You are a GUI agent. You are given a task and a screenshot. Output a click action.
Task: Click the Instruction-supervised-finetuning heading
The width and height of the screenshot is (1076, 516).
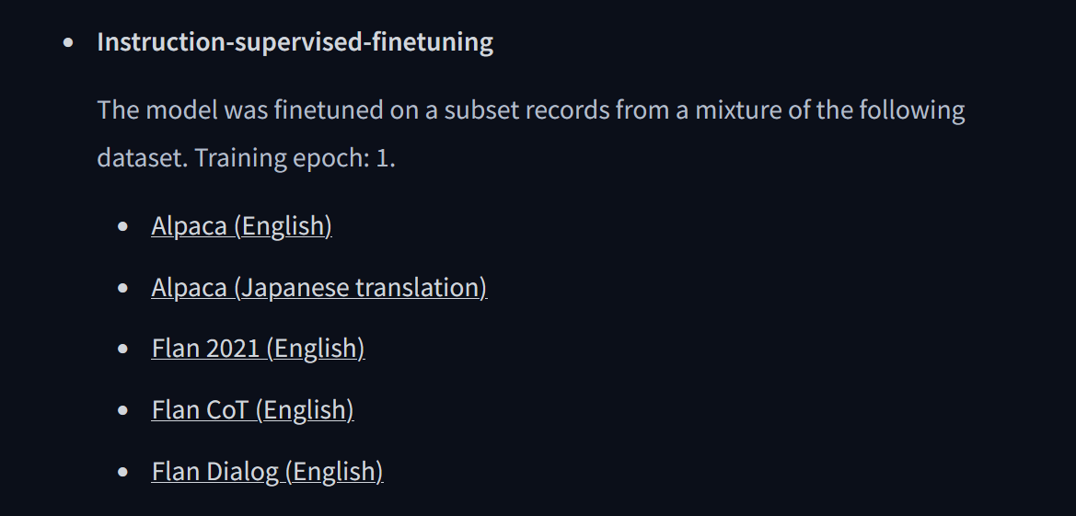(x=295, y=42)
